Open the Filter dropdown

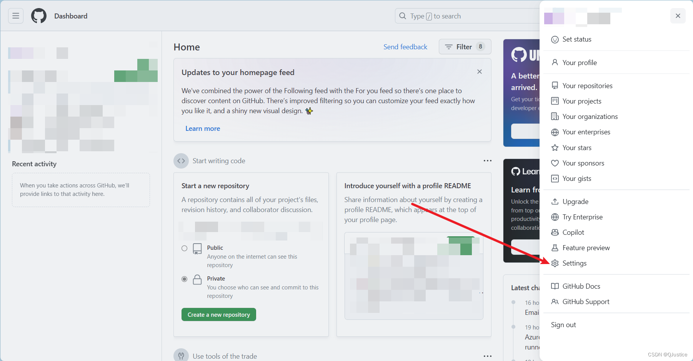click(465, 47)
